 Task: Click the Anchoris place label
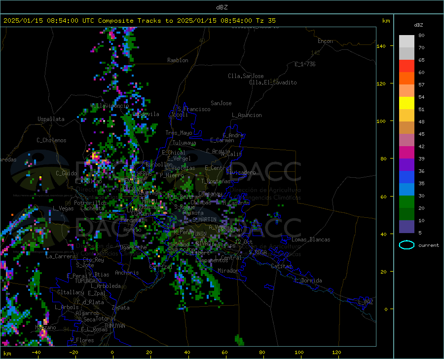click(x=127, y=273)
